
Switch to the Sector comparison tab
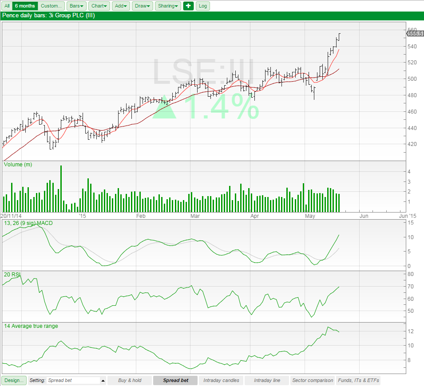313,380
